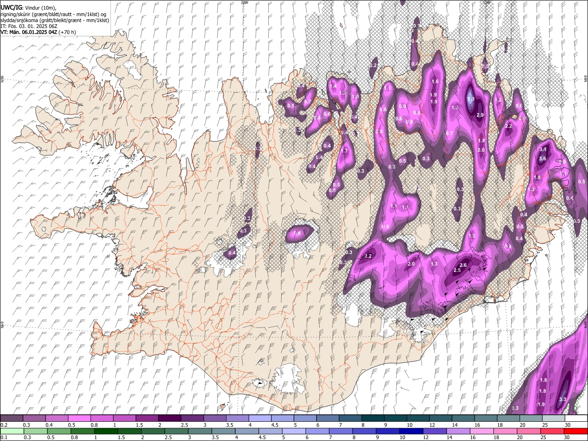Choose light green swatch at 0.3 in bottom legend row
The height and width of the screenshot is (441, 588).
point(35,431)
